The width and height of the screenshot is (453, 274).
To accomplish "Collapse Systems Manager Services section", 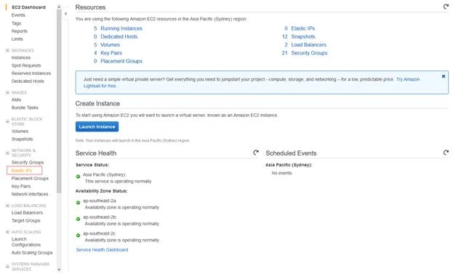I will click(7, 266).
